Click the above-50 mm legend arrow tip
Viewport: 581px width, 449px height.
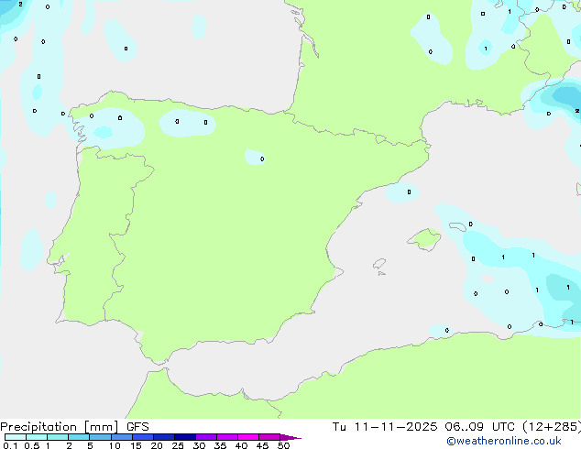coord(290,437)
